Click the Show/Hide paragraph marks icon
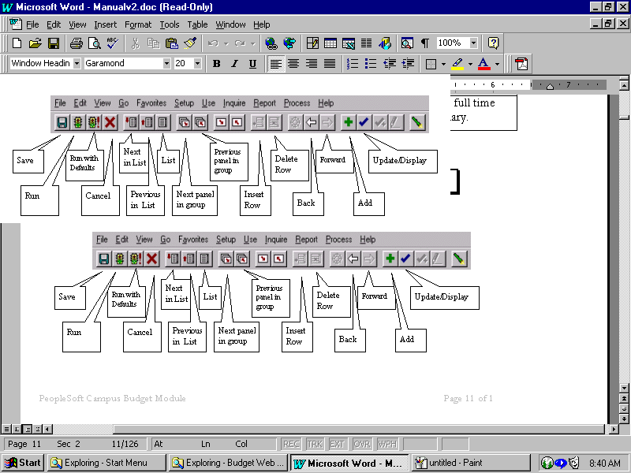The image size is (631, 473). coord(425,43)
